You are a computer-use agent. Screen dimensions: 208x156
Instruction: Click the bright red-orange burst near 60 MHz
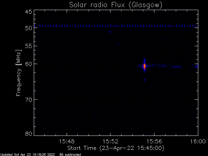[145, 66]
